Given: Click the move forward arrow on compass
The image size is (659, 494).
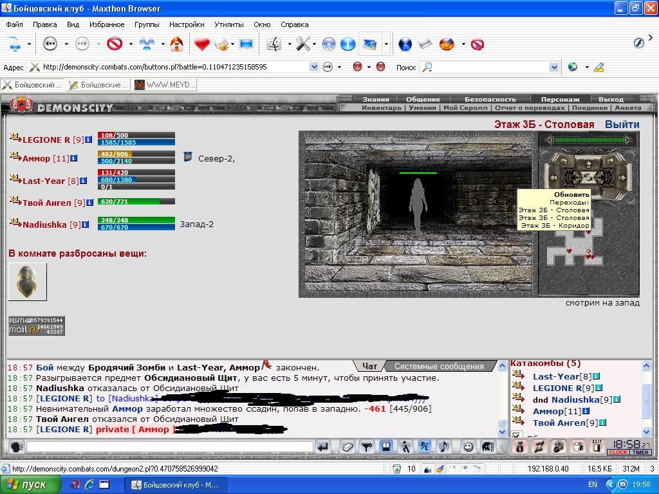Looking at the screenshot, I should coord(588,164).
